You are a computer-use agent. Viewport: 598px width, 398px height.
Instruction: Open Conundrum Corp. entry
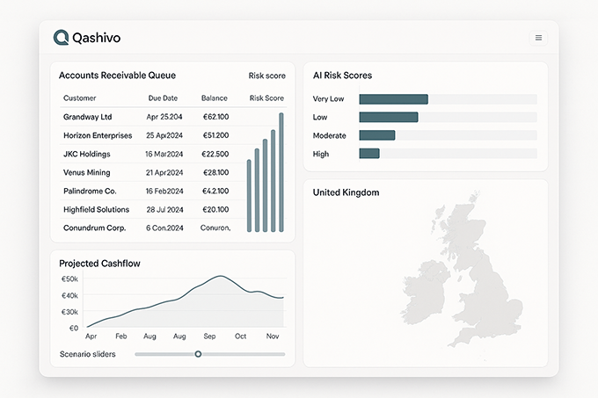[x=94, y=228]
